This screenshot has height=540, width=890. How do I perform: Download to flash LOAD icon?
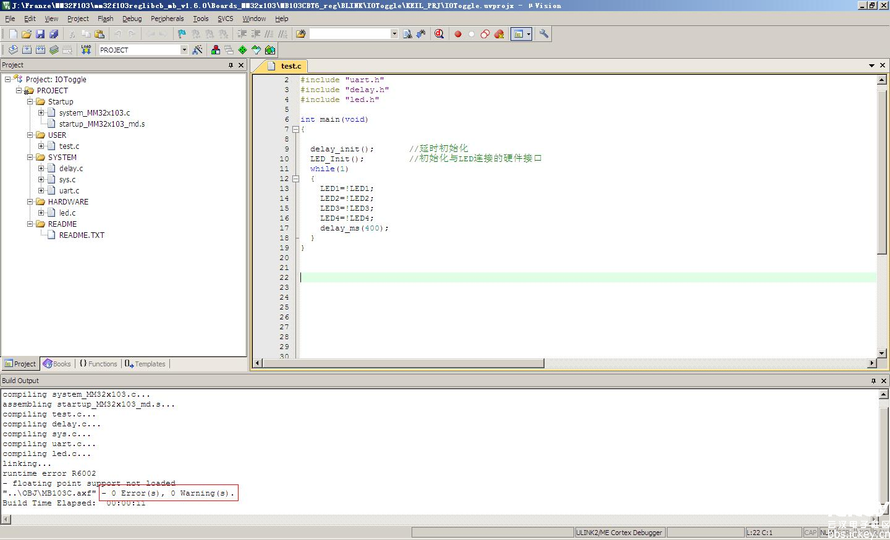(x=86, y=50)
